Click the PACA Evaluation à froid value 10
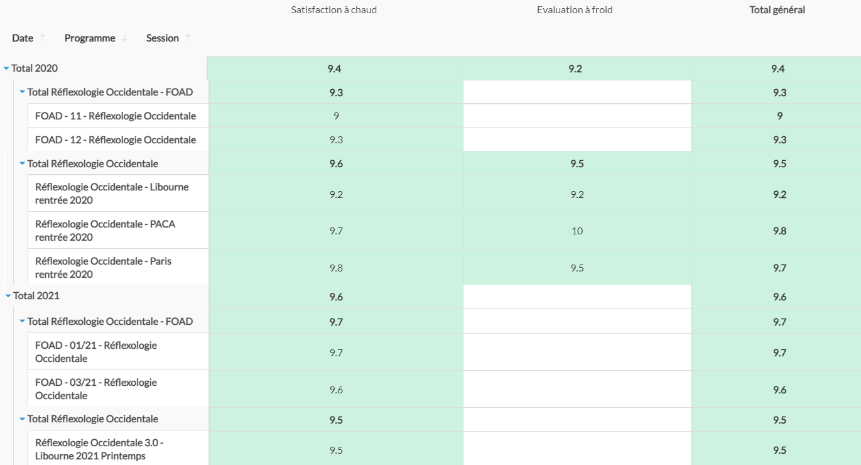 [577, 231]
